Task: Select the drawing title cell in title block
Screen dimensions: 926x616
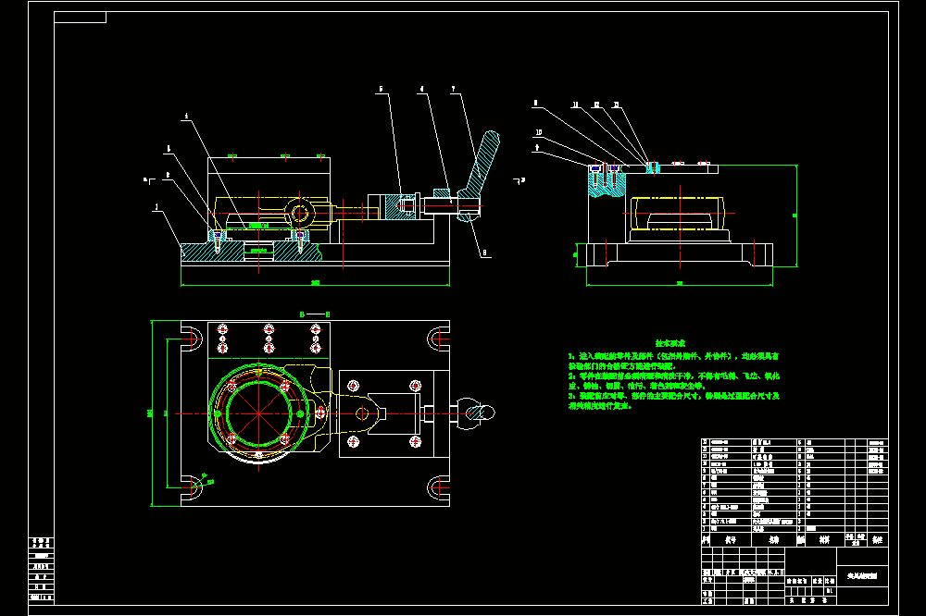Action: point(862,576)
